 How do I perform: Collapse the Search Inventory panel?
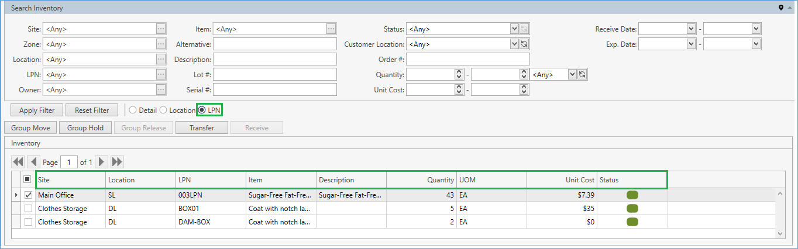coord(789,8)
